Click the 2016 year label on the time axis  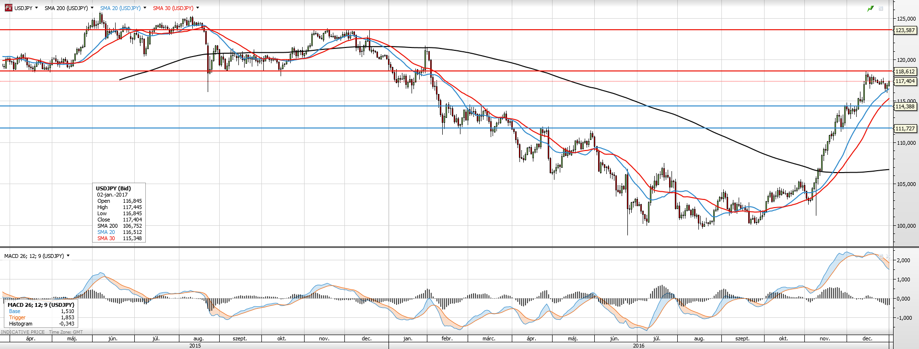coord(639,346)
